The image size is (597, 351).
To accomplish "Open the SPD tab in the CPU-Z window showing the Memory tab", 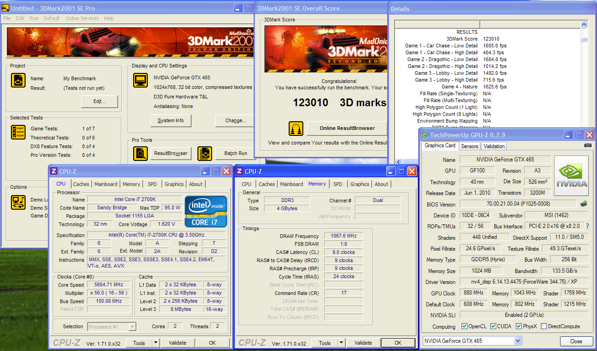I will pyautogui.click(x=337, y=184).
